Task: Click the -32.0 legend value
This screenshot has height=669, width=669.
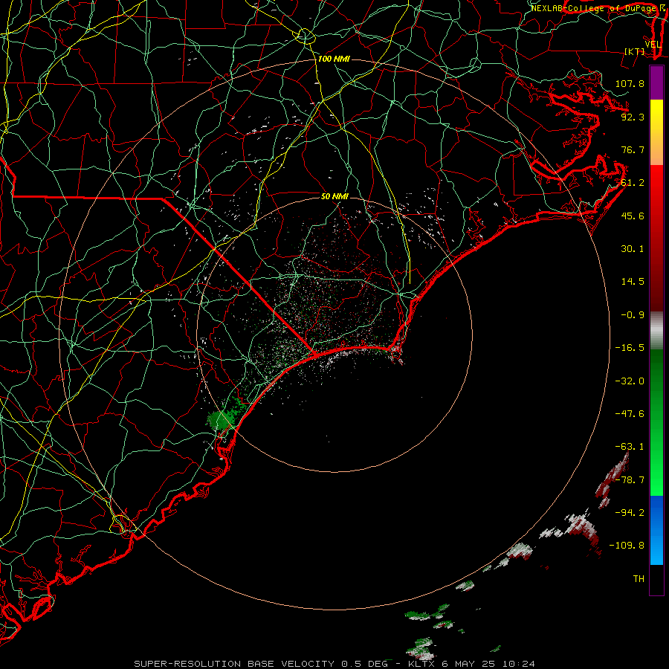Action: pyautogui.click(x=630, y=381)
